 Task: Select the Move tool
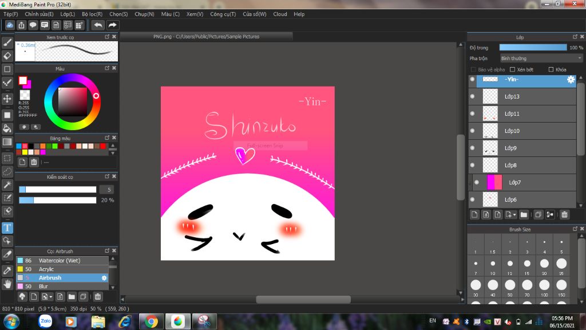click(7, 99)
